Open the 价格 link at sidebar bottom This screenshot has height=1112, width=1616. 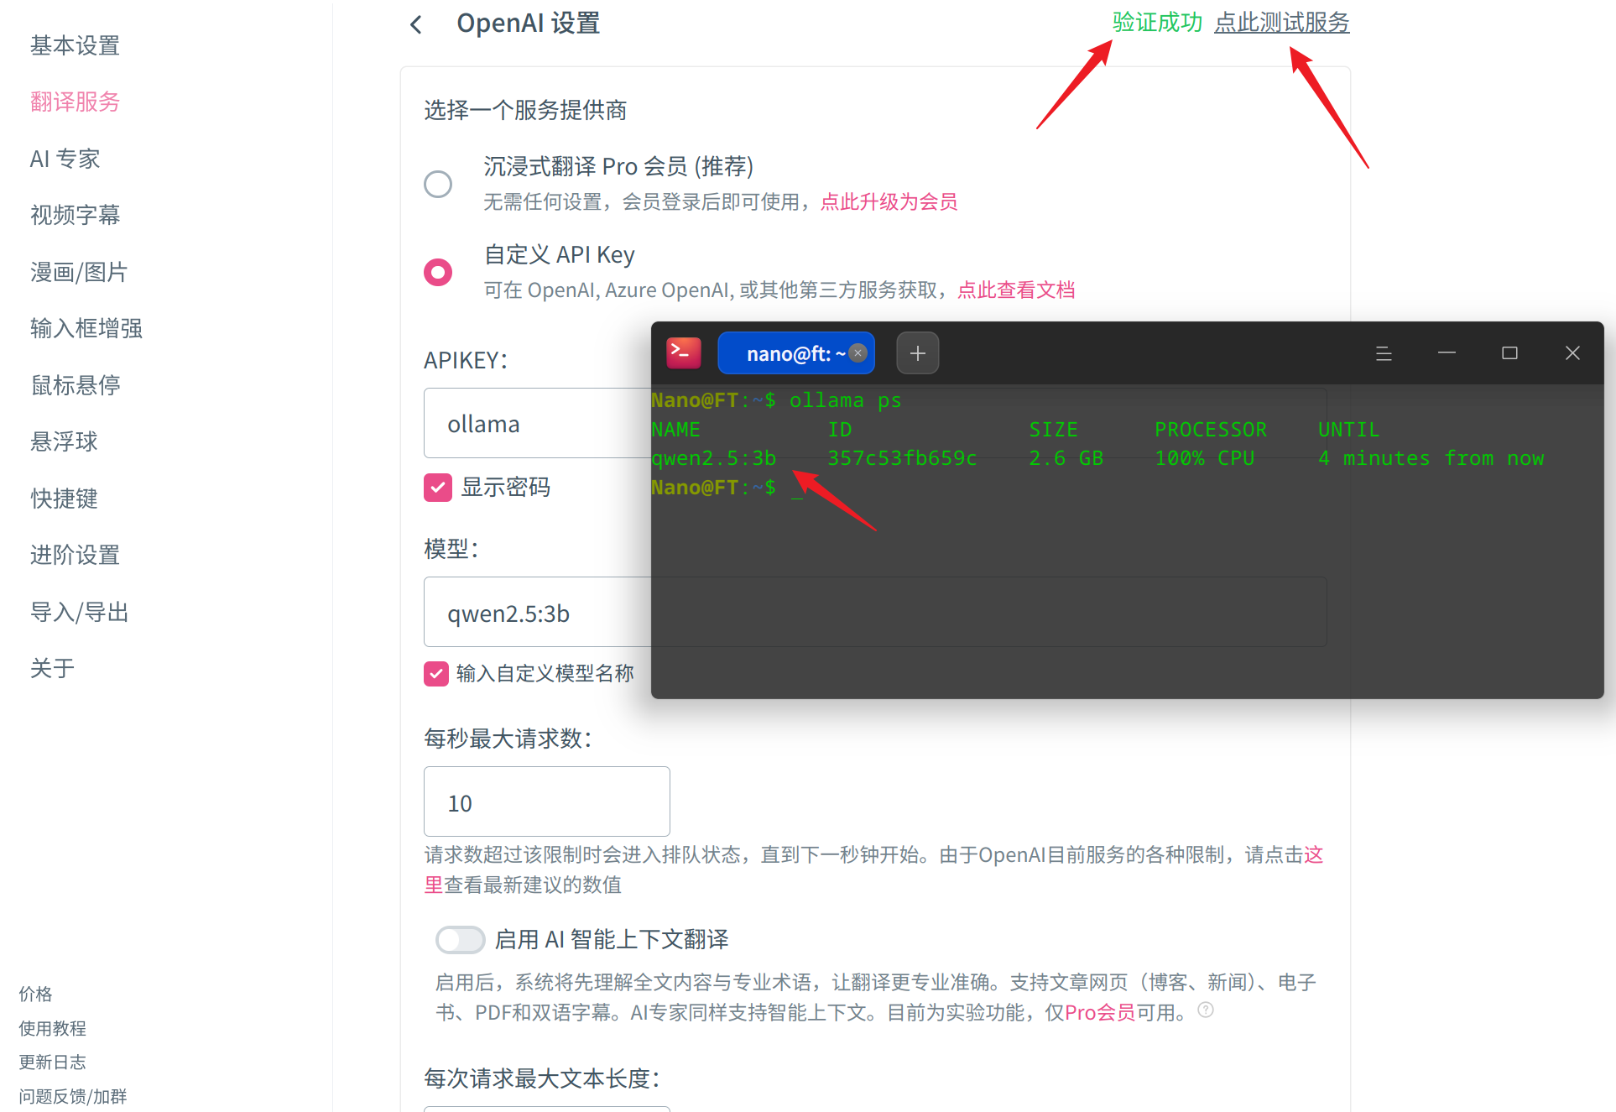click(35, 994)
